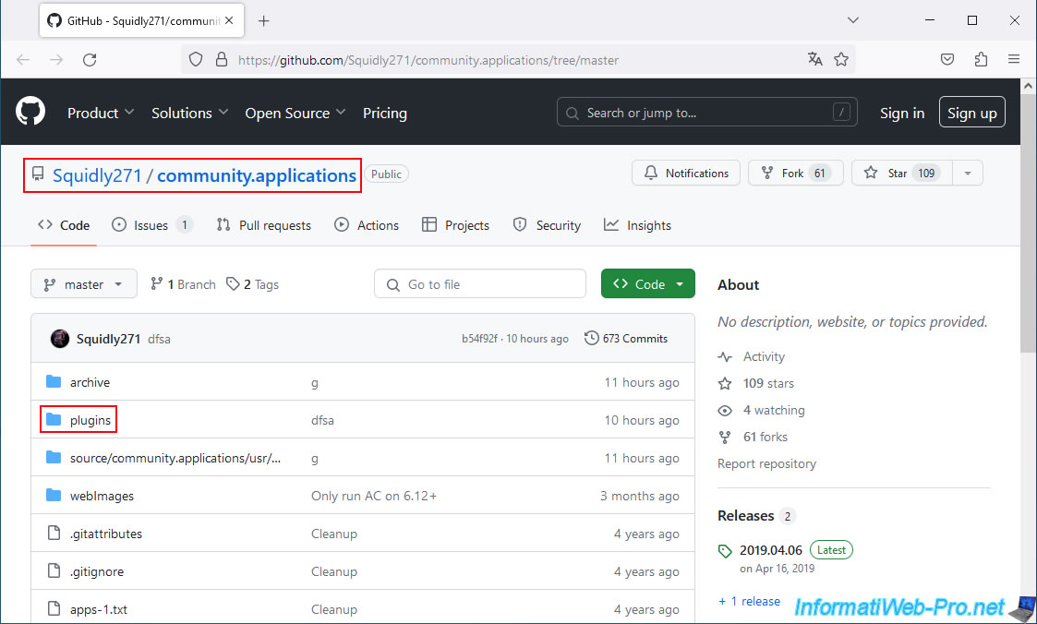Click the Sign up button
Image resolution: width=1037 pixels, height=624 pixels.
coord(971,113)
